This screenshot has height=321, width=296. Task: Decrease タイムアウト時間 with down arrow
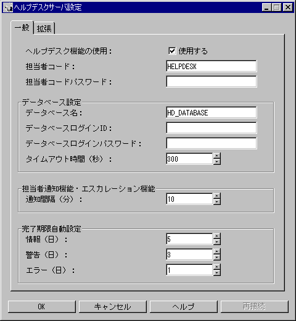217,162
